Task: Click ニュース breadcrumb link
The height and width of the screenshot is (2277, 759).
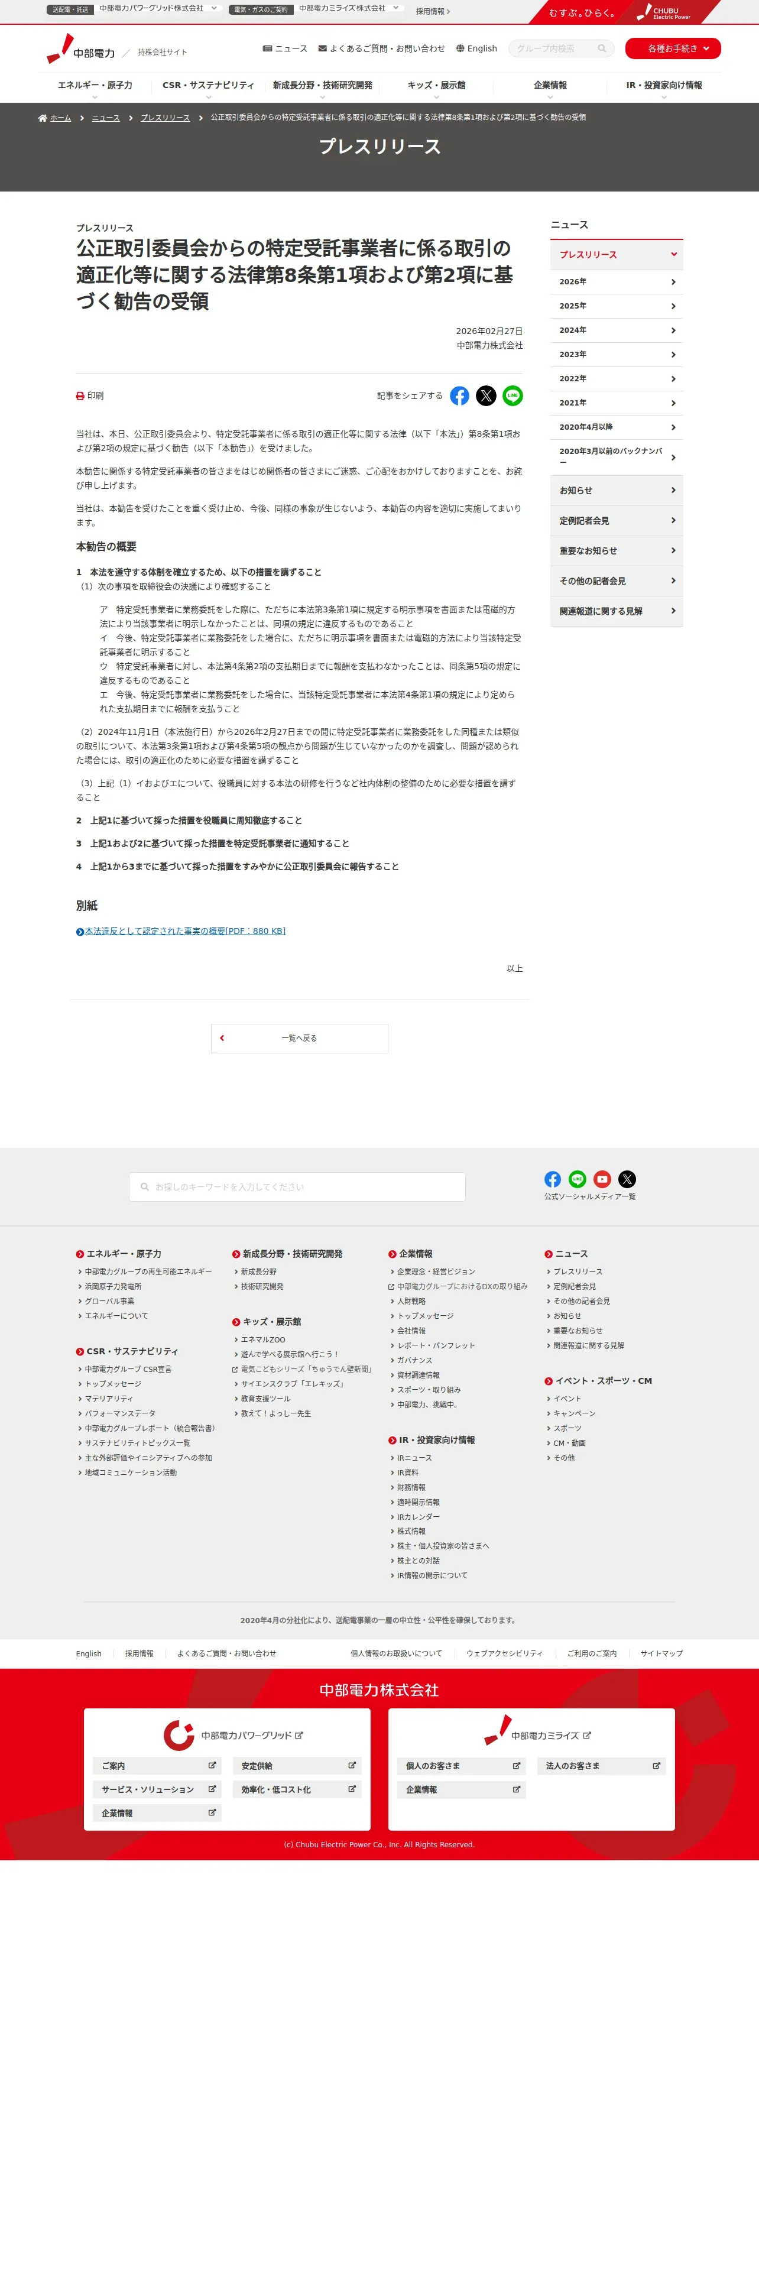Action: pos(106,118)
